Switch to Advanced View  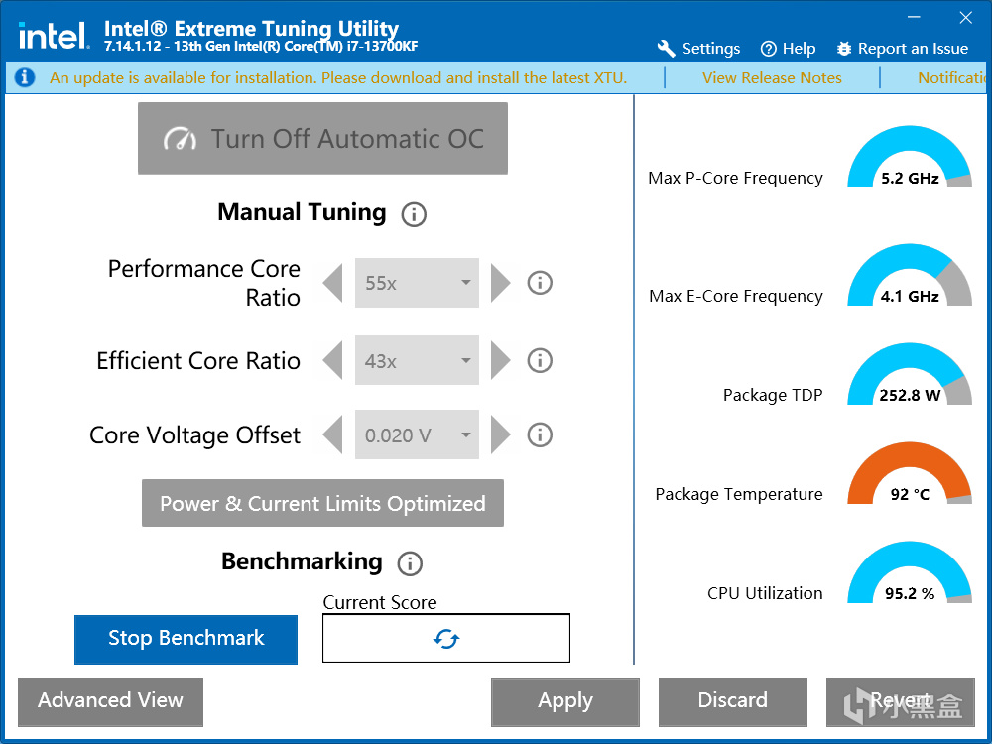point(110,701)
